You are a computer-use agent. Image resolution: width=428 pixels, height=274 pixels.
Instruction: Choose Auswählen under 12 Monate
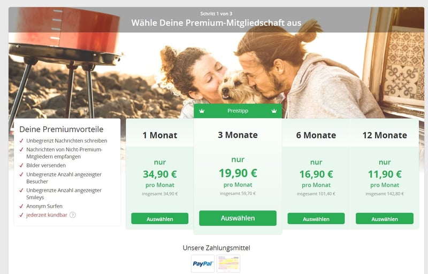pos(385,218)
